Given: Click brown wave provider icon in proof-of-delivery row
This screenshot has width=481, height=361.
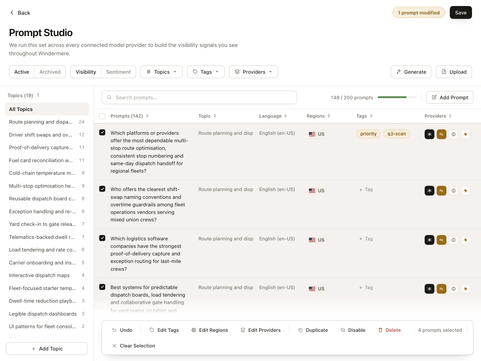Looking at the screenshot, I should tap(441, 240).
